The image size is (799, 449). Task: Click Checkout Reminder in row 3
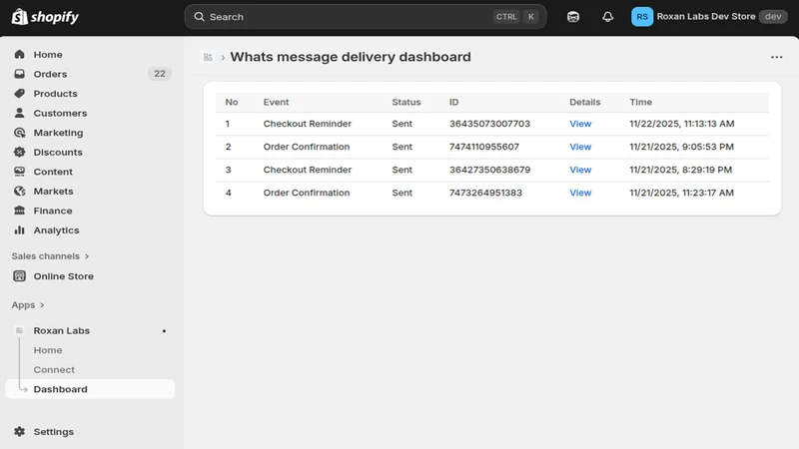click(308, 170)
